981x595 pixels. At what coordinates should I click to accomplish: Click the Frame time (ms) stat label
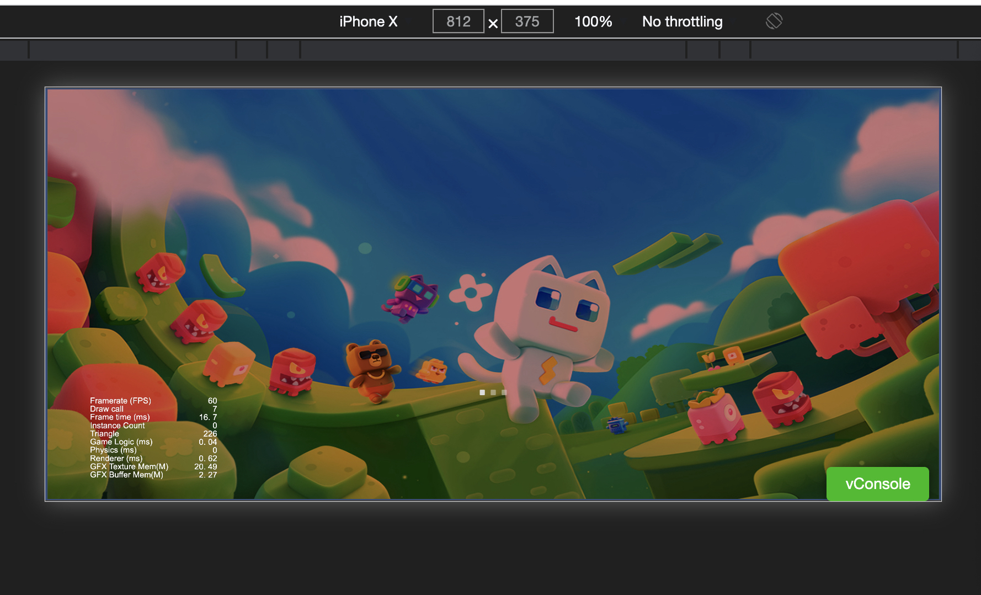[120, 417]
